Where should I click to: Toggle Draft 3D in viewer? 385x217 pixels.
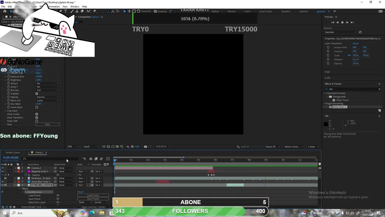tap(243, 147)
